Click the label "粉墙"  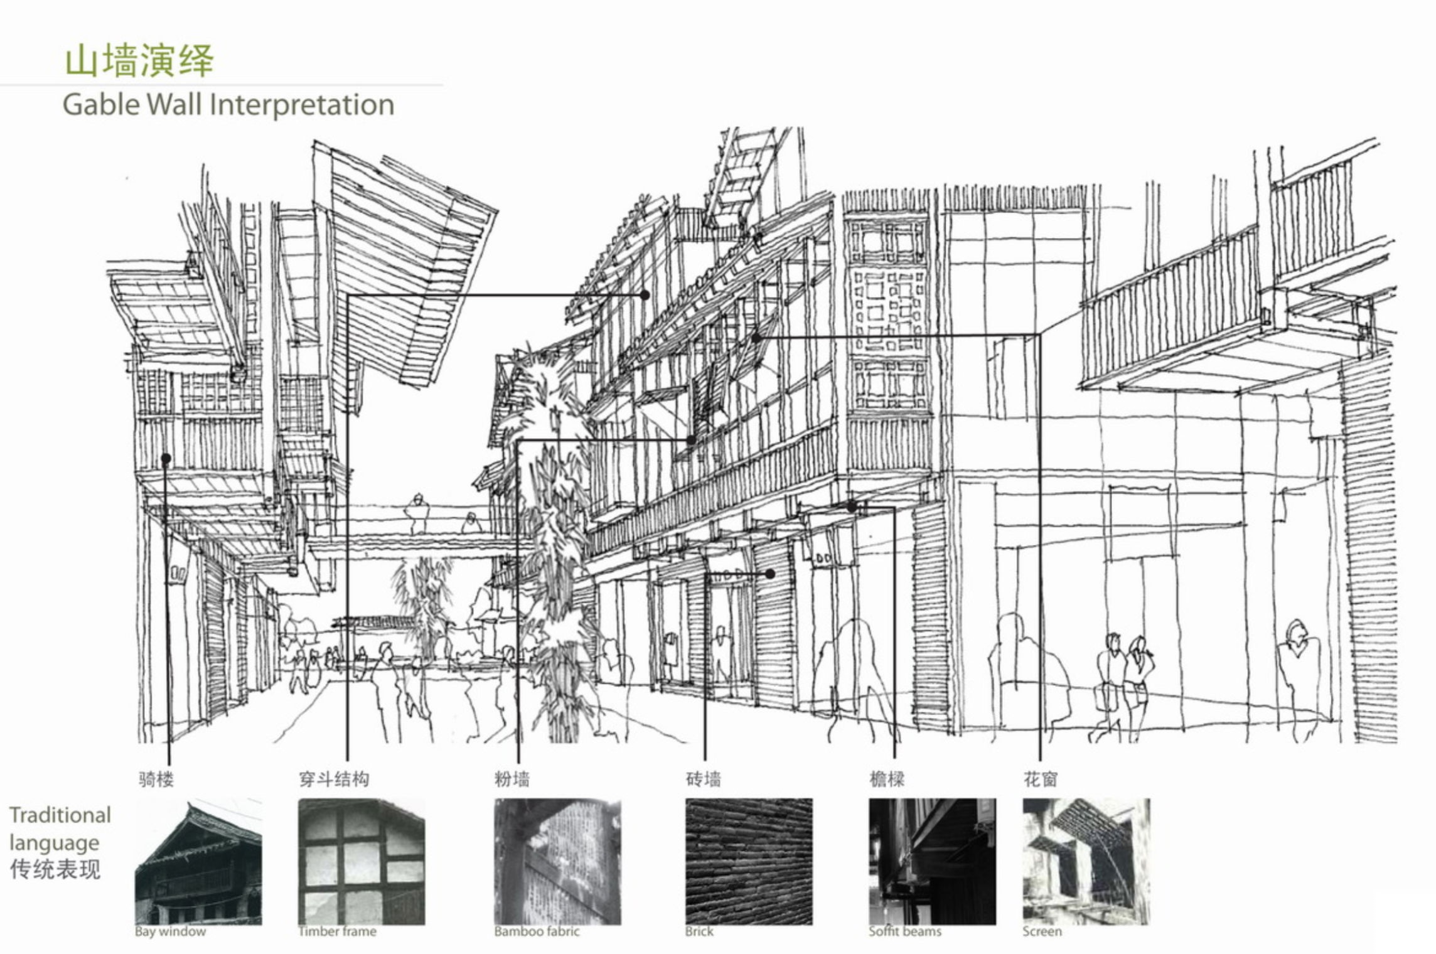coord(512,780)
